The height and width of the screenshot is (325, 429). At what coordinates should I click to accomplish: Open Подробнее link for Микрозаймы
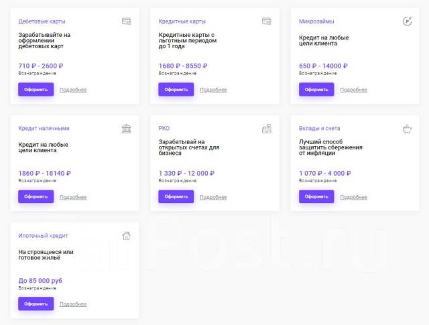(353, 90)
